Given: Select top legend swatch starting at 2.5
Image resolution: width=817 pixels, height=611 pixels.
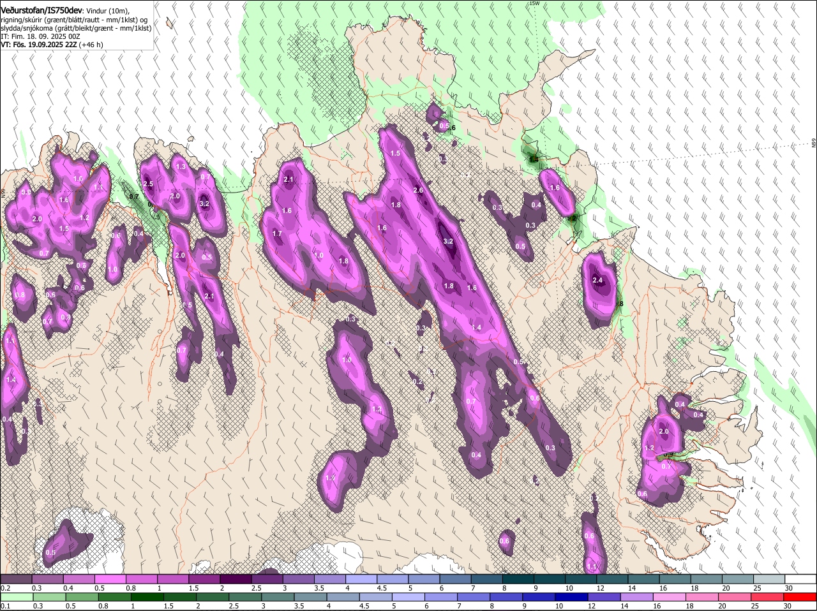Looking at the screenshot, I should coord(267,578).
